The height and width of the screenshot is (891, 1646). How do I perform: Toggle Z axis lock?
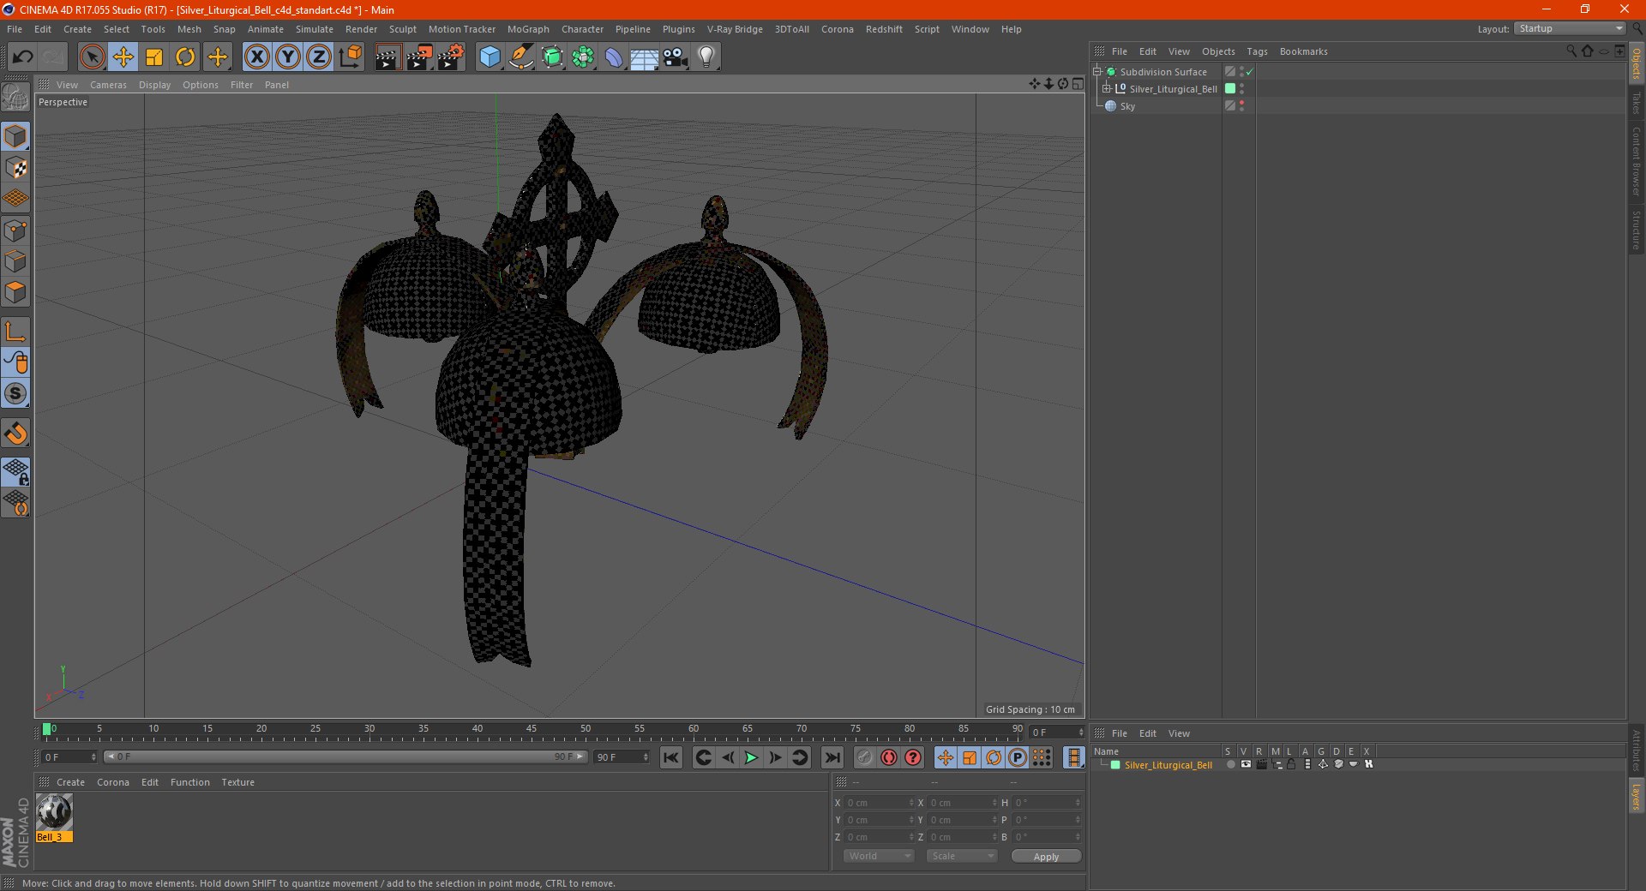click(319, 57)
